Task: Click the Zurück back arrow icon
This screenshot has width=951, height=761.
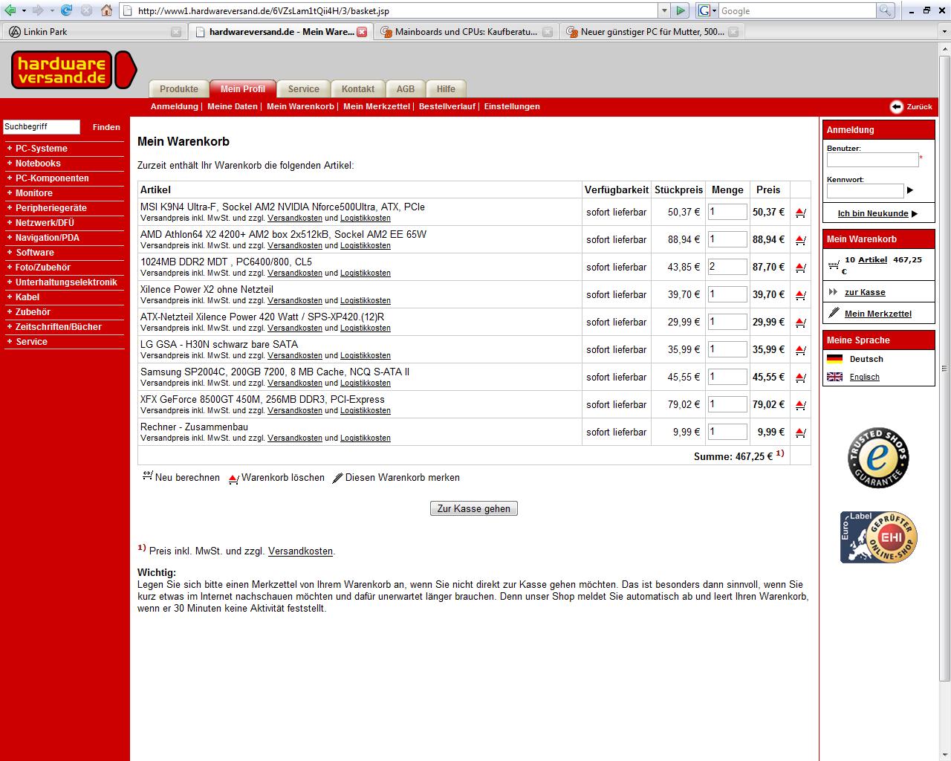Action: (896, 106)
